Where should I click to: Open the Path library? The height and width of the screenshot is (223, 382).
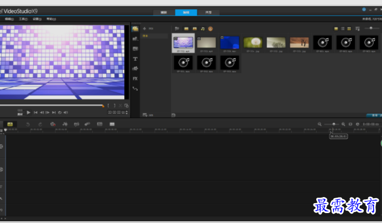click(135, 88)
